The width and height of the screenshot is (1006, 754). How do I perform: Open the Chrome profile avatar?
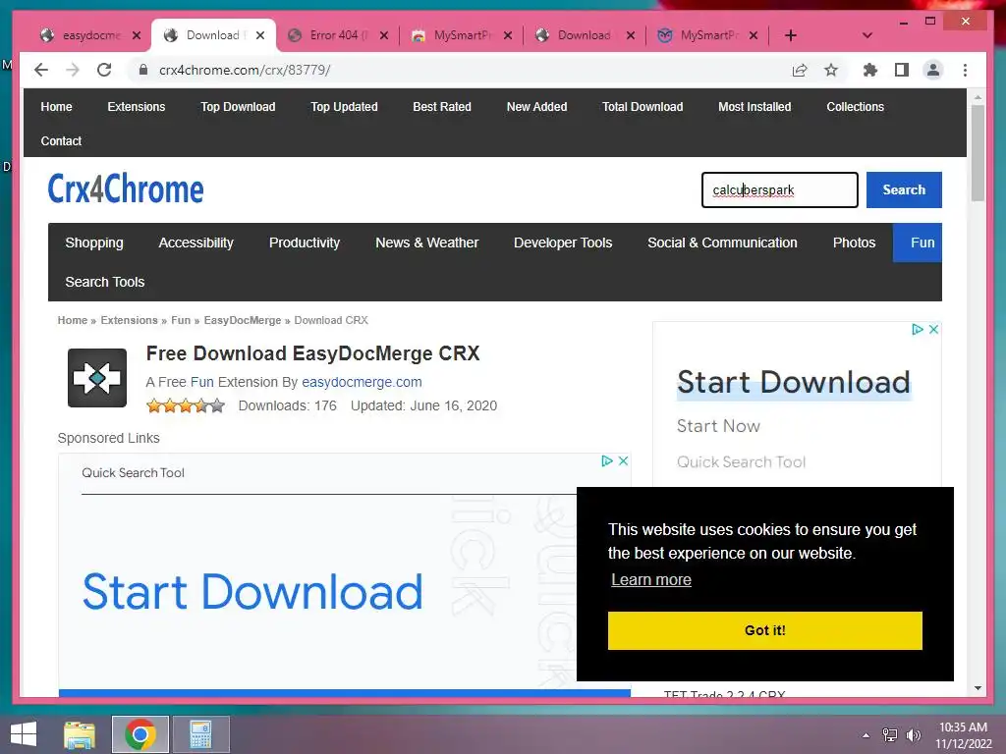click(x=933, y=70)
